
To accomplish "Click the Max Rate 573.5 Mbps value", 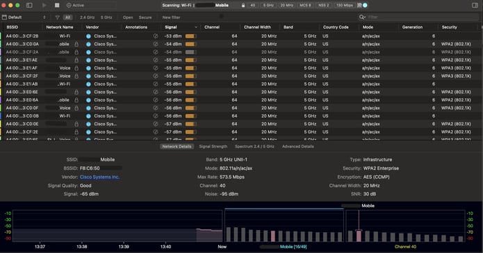I will pyautogui.click(x=232, y=177).
